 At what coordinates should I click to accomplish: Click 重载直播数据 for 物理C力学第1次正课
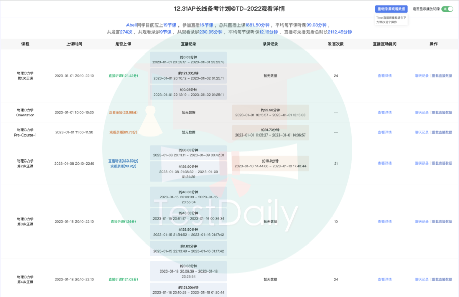coord(442,76)
